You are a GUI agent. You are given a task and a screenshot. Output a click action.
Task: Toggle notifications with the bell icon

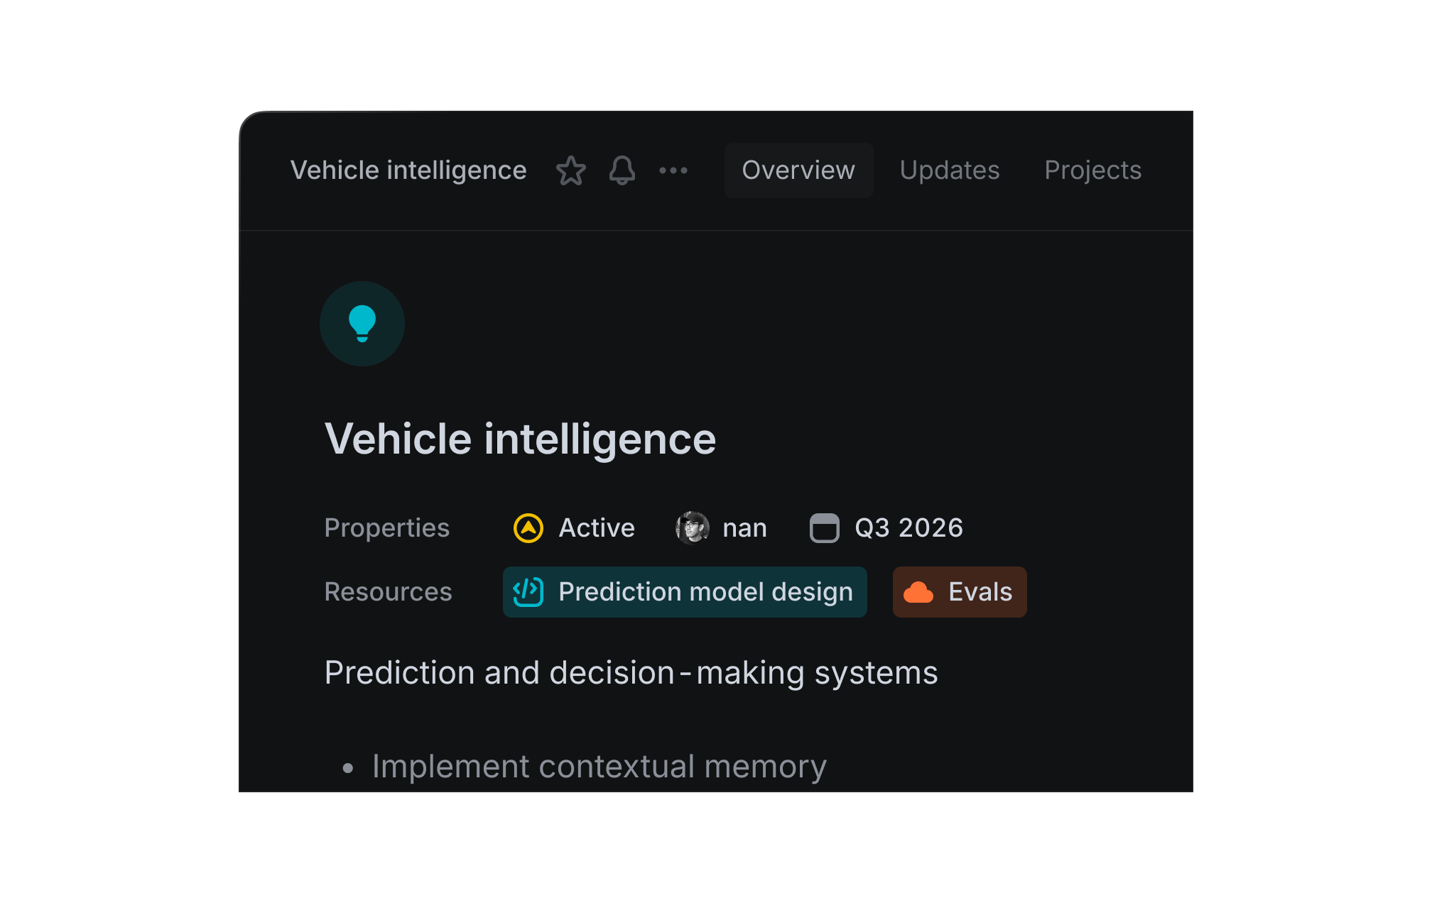click(622, 171)
